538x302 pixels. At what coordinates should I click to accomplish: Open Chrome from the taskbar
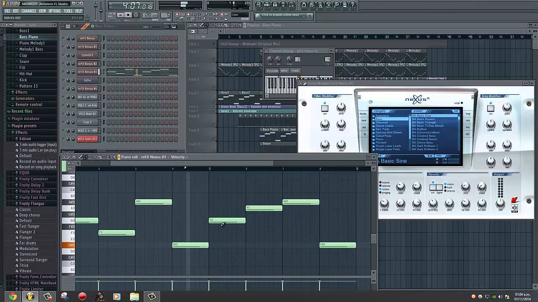pyautogui.click(x=13, y=297)
